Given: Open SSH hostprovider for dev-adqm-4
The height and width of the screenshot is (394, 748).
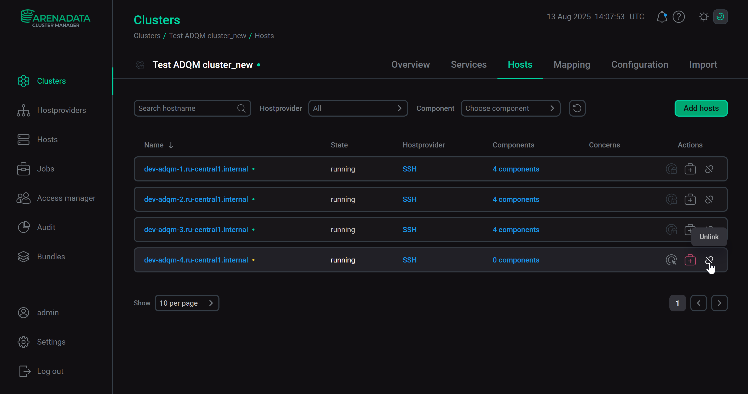Looking at the screenshot, I should point(409,260).
